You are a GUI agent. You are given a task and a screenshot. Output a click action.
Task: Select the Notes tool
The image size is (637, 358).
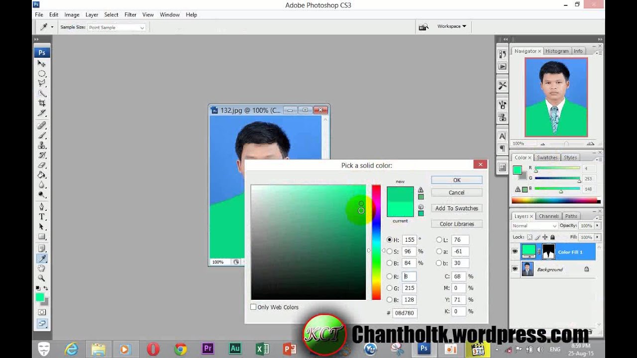[x=42, y=248]
